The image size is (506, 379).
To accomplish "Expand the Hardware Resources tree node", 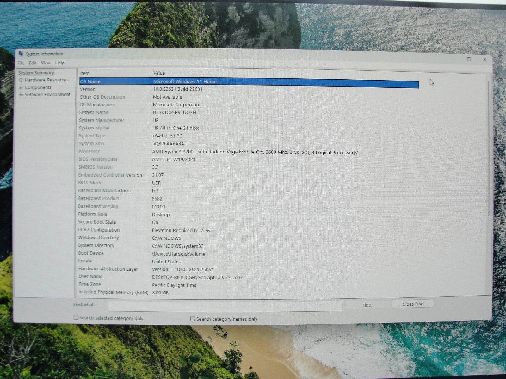I will pyautogui.click(x=22, y=80).
